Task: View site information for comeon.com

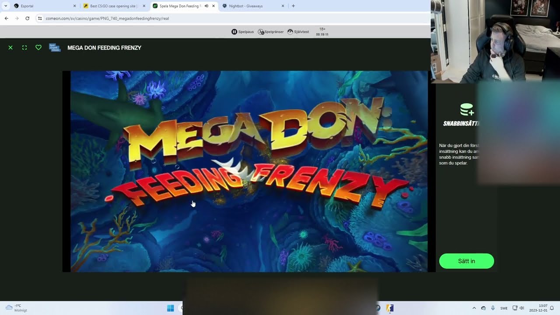Action: coord(40,18)
